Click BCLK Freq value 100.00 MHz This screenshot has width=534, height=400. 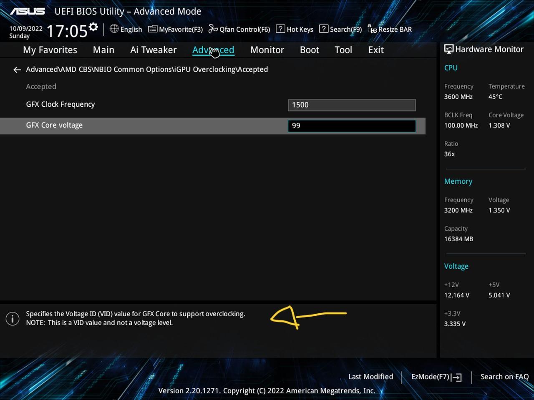461,125
